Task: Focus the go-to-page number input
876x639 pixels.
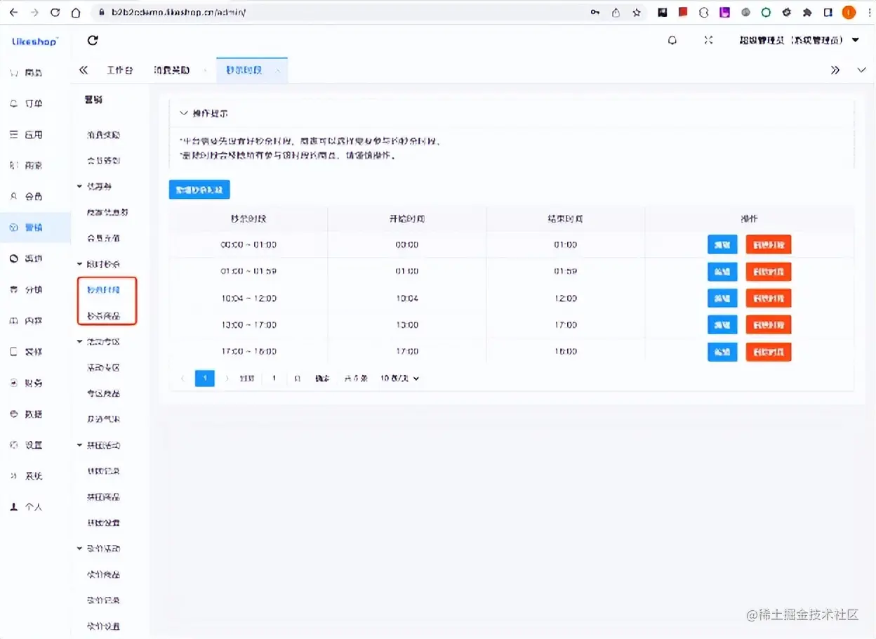Action: pos(274,378)
